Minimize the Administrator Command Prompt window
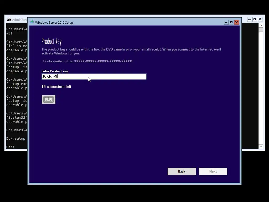The width and height of the screenshot is (269, 202). (x=250, y=19)
